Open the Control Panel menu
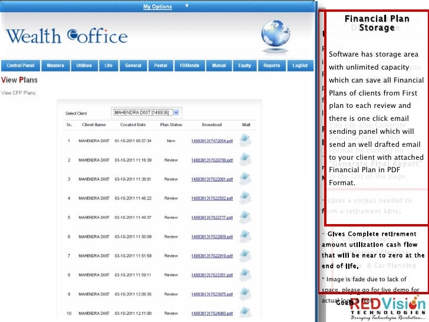This screenshot has height=322, width=429. (x=21, y=65)
